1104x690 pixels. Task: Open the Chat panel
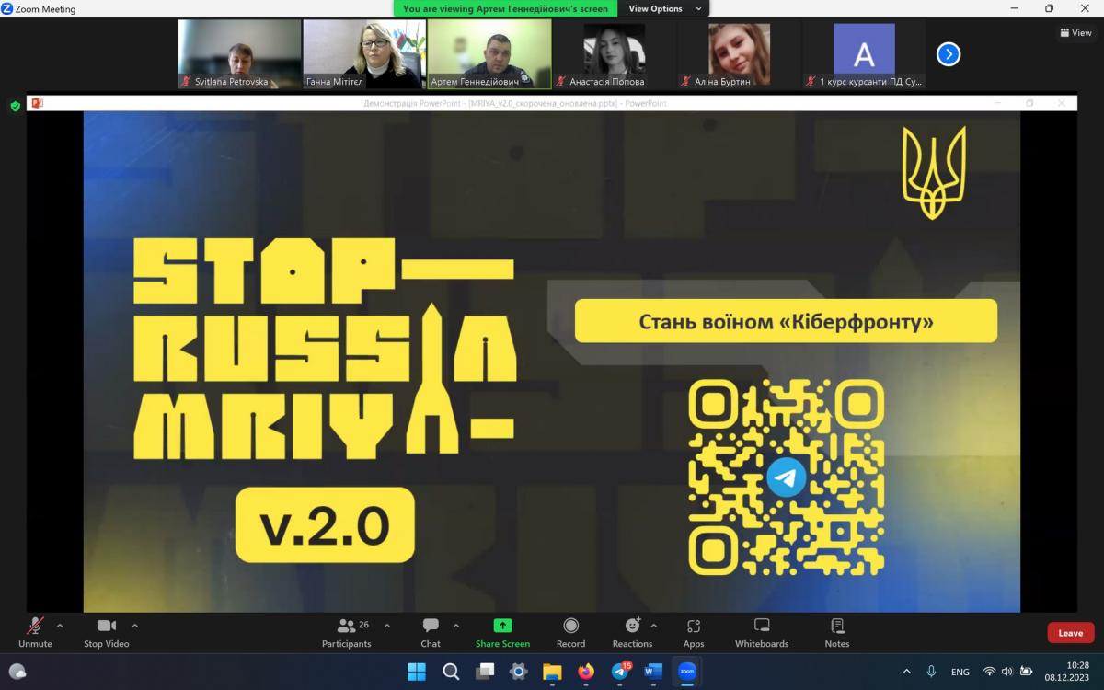[431, 631]
